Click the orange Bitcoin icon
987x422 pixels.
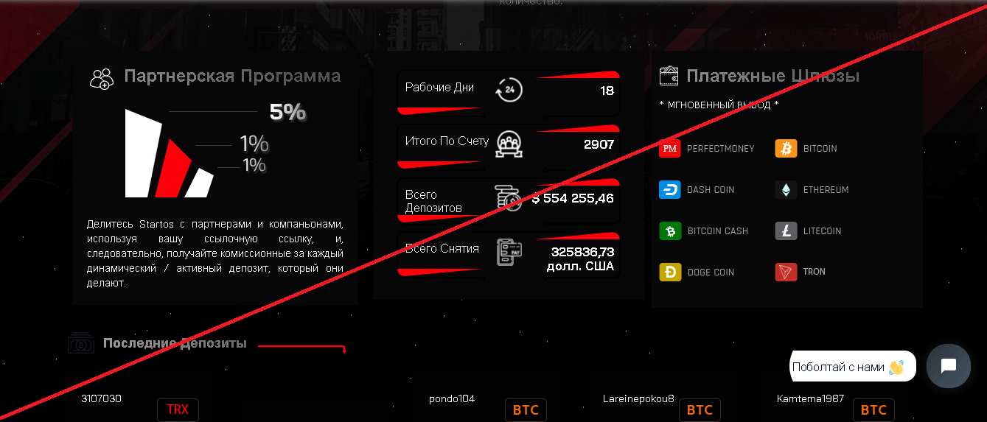[786, 148]
